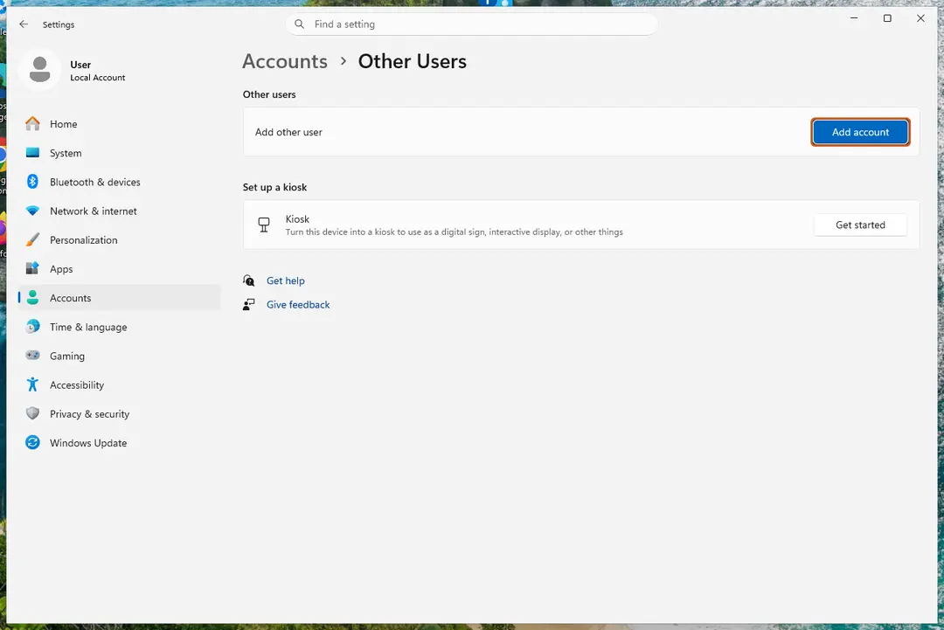Click the Apps icon in sidebar
The width and height of the screenshot is (944, 630).
pos(32,268)
